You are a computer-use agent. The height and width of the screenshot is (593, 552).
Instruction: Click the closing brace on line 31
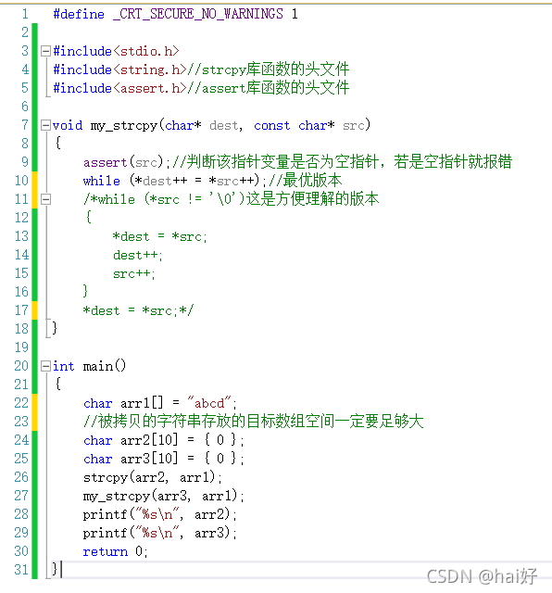(55, 570)
